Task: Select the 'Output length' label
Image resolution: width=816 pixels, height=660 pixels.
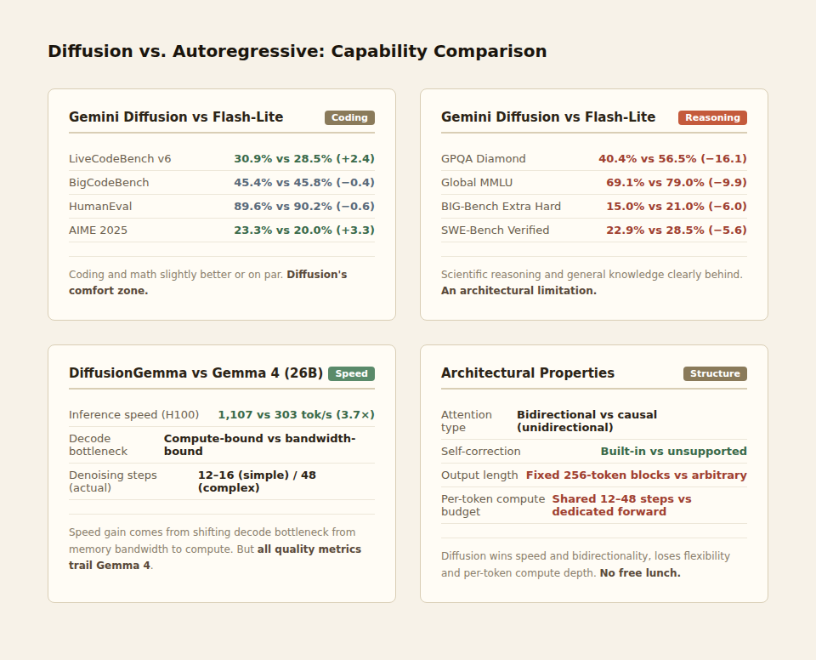Action: 479,475
